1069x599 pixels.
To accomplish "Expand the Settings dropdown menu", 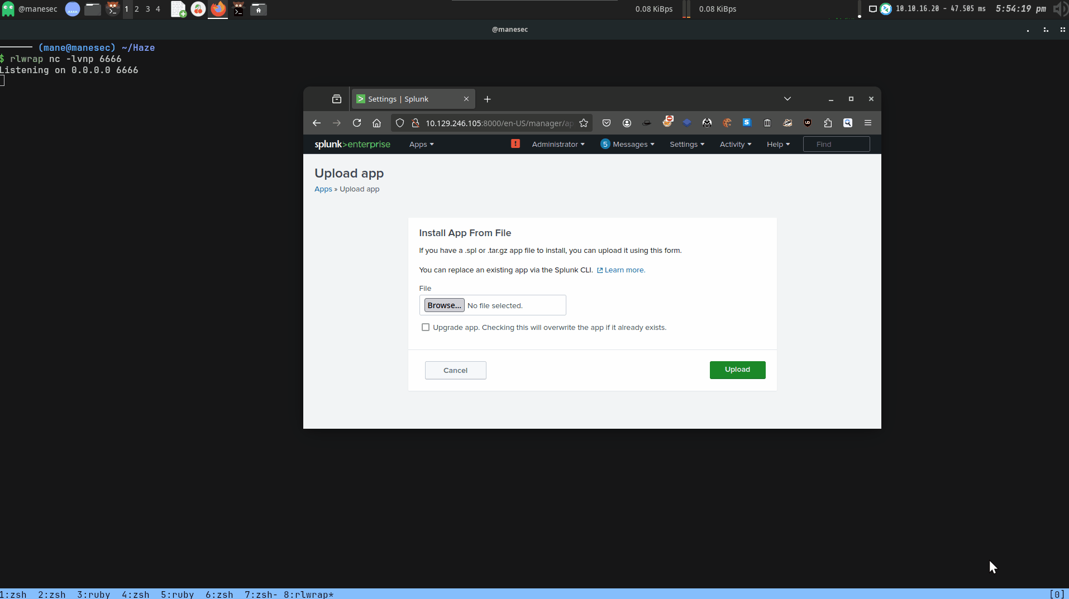I will [x=686, y=144].
